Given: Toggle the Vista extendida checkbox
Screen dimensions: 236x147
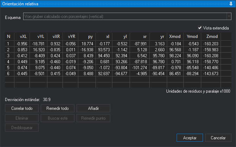Looking at the screenshot, I should coord(200,28).
